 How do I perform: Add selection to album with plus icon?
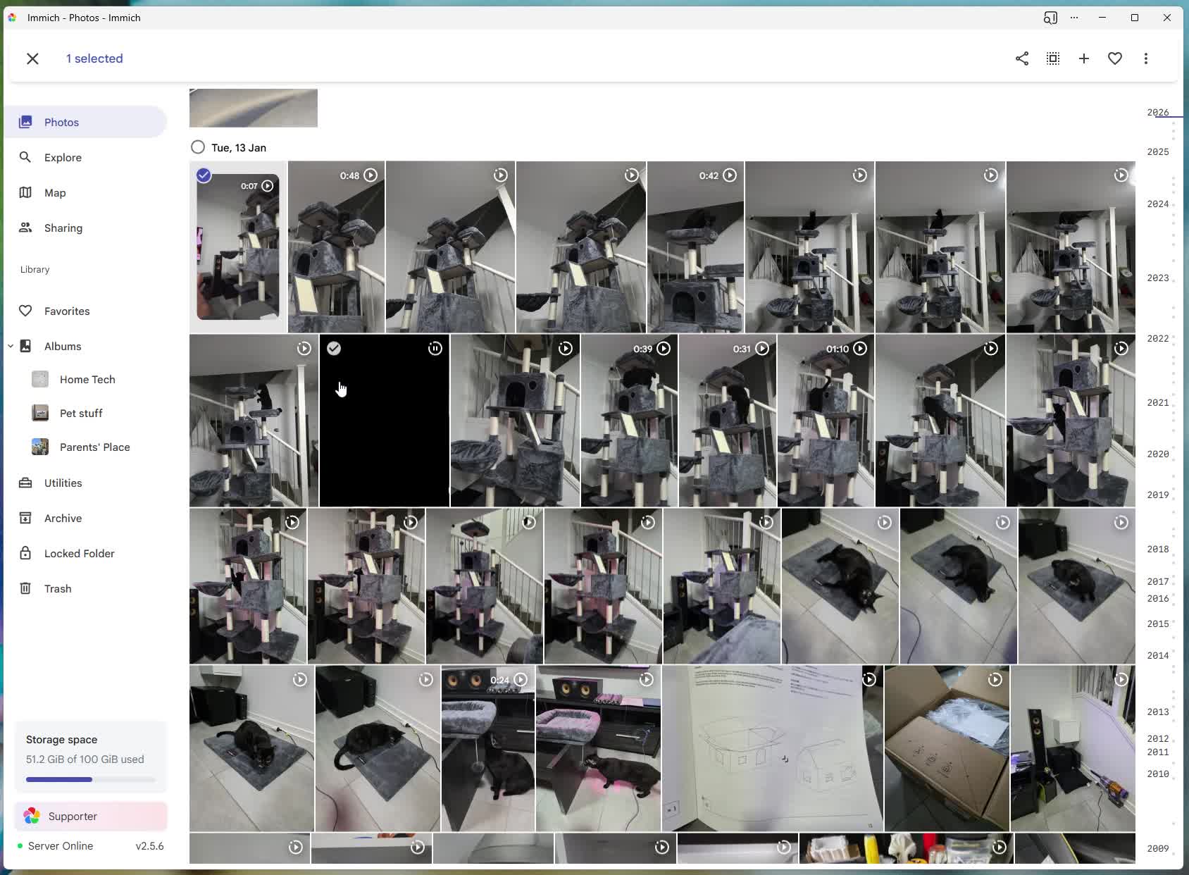(x=1084, y=58)
